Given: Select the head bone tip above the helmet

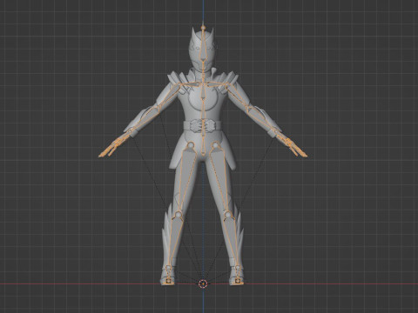Looking at the screenshot, I should point(203,28).
